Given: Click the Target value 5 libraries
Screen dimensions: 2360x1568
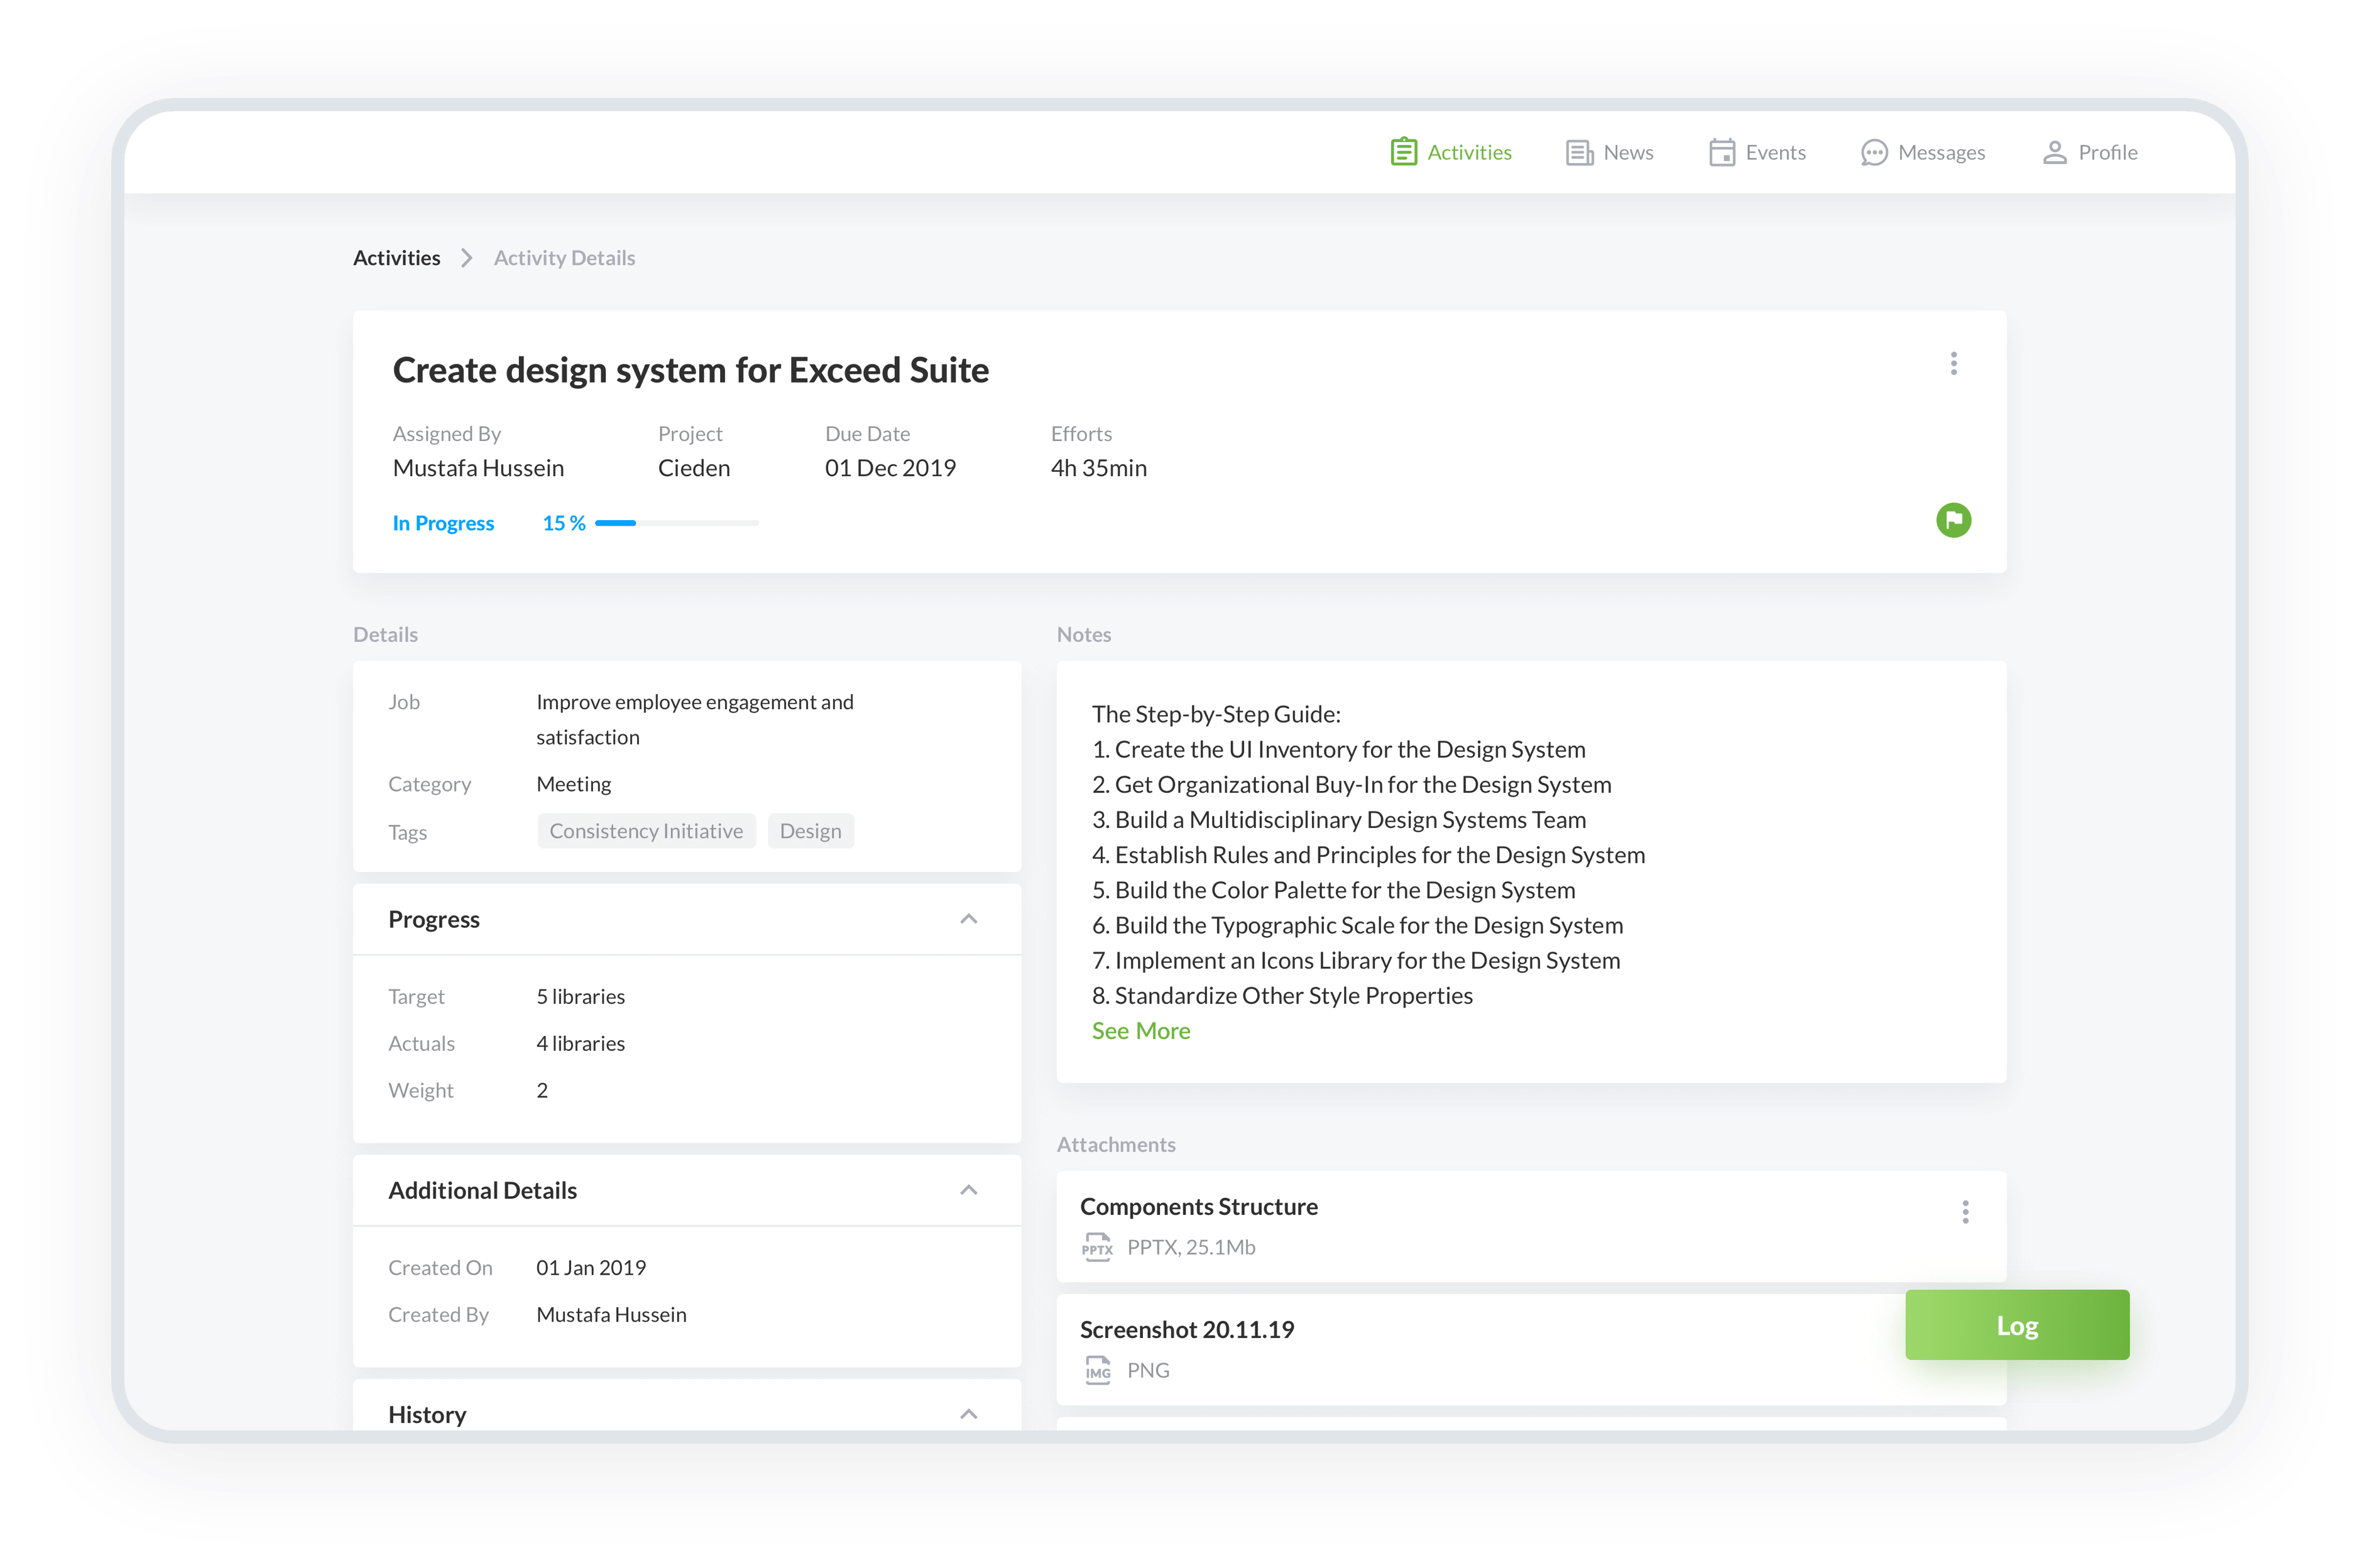Looking at the screenshot, I should pyautogui.click(x=580, y=997).
